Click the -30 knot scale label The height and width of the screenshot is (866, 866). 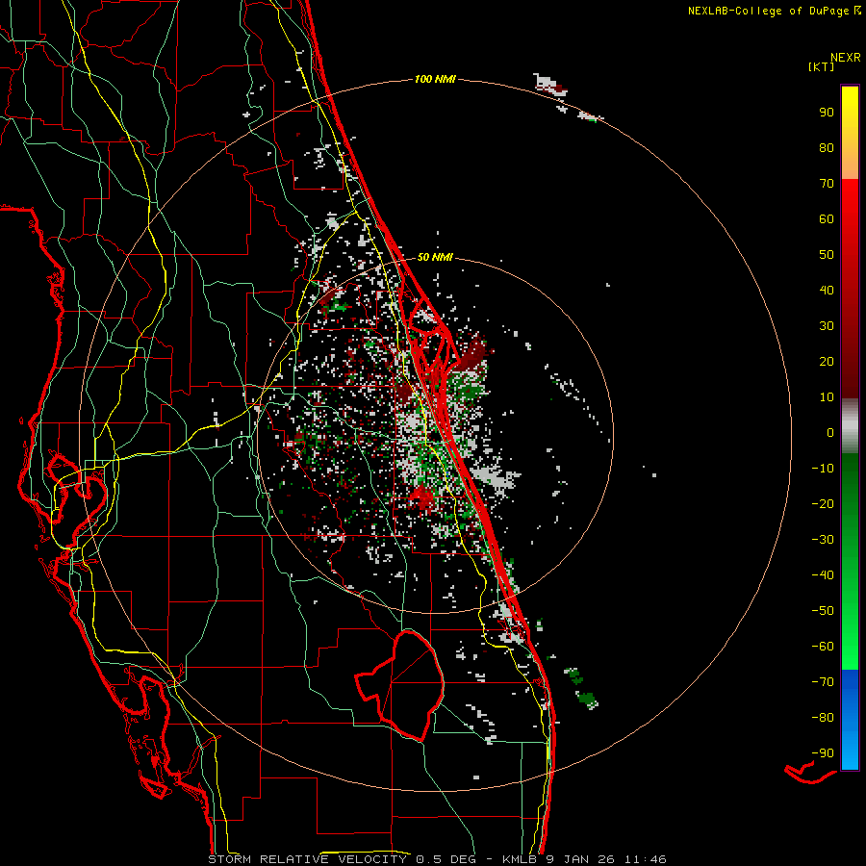823,540
